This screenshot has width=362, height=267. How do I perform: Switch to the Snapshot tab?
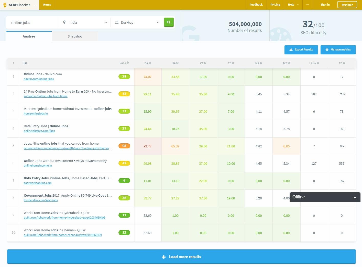(x=75, y=36)
